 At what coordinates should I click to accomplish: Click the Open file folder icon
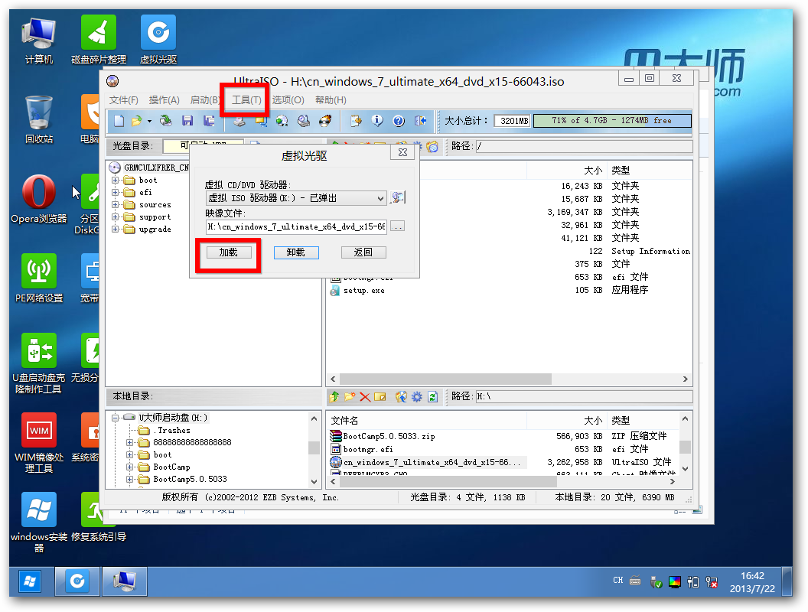point(136,121)
